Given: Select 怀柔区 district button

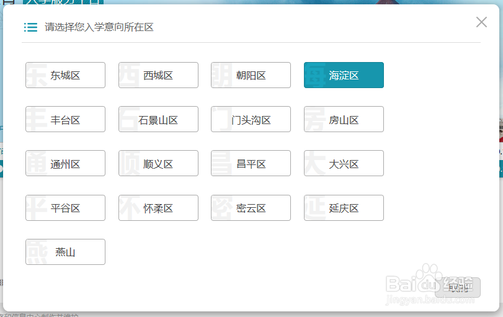Looking at the screenshot, I should (x=159, y=208).
